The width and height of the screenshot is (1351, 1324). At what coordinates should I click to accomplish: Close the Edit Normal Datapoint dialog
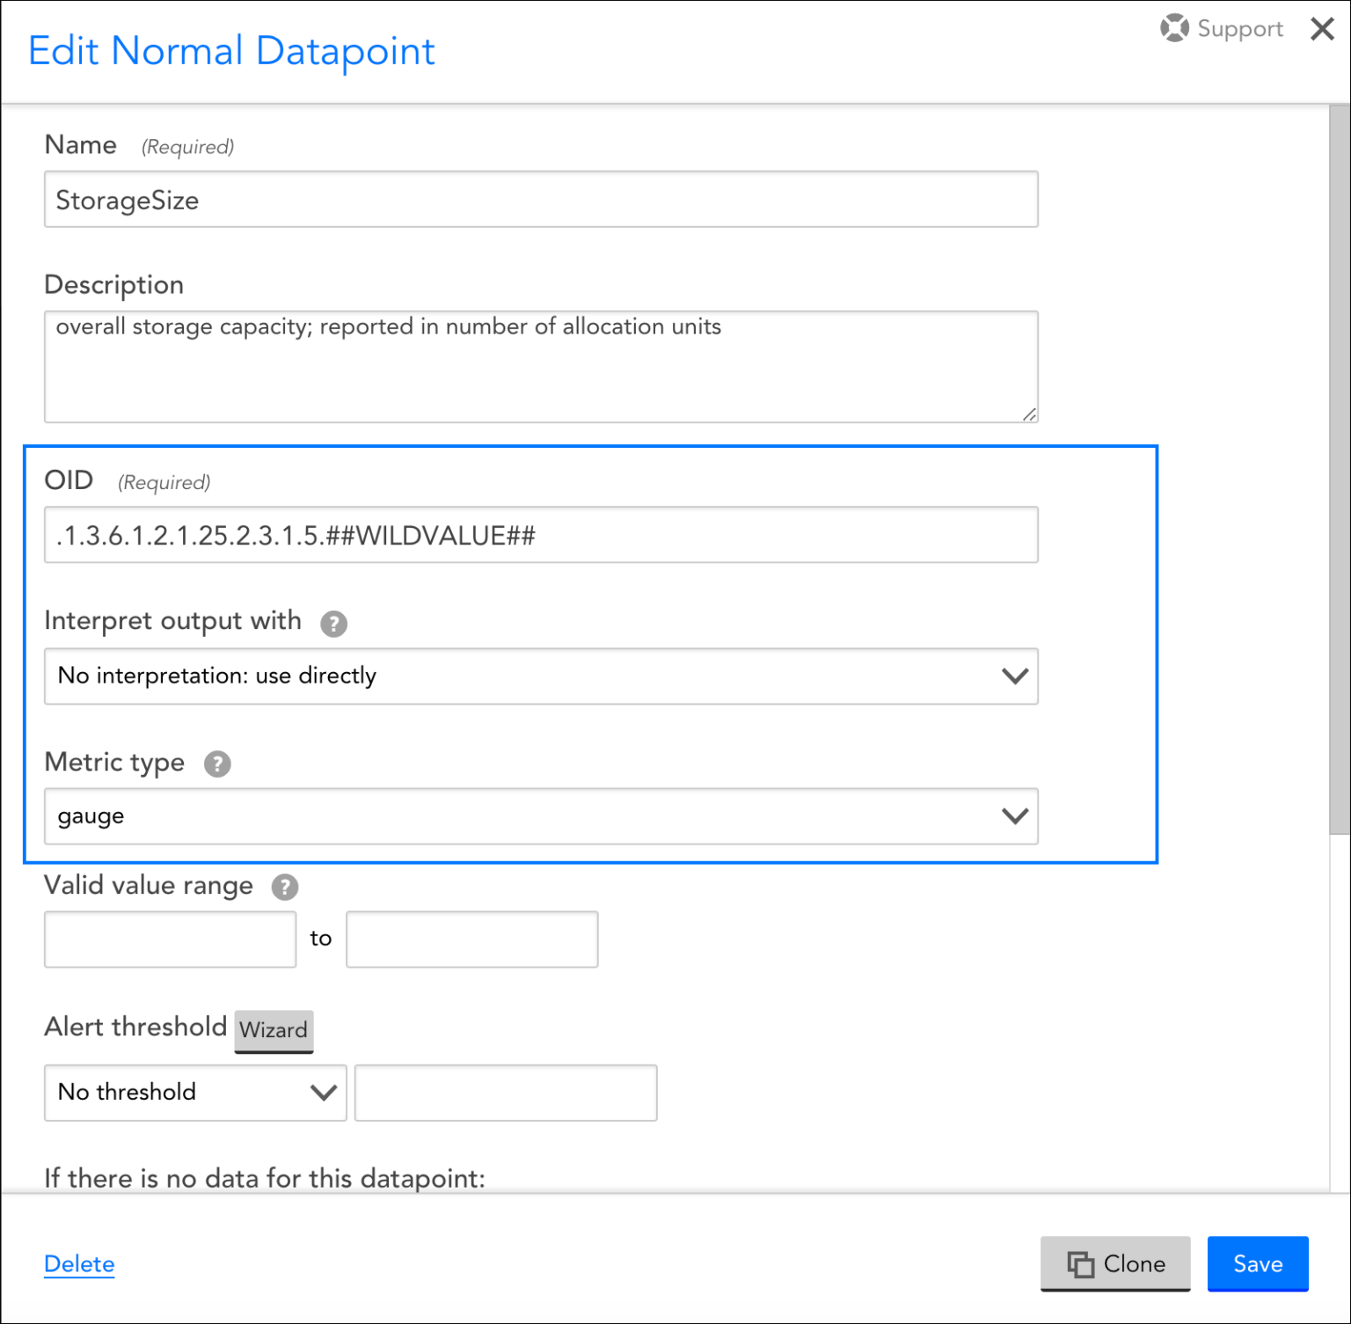pyautogui.click(x=1321, y=29)
